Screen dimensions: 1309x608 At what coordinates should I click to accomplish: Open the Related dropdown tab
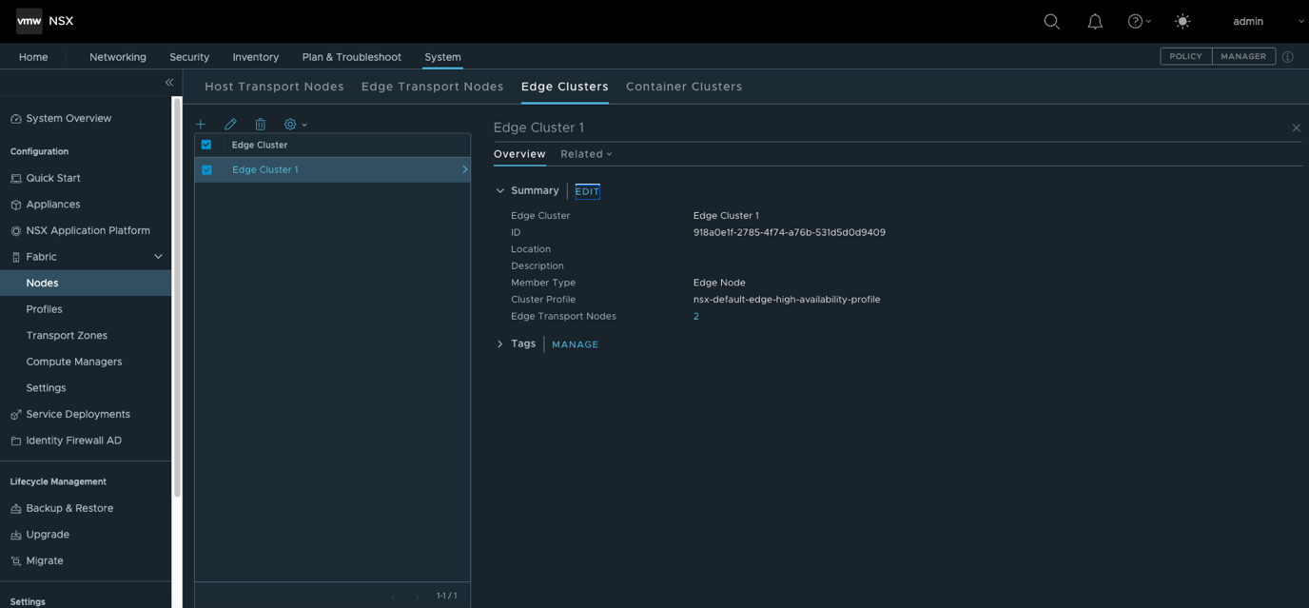click(x=586, y=154)
